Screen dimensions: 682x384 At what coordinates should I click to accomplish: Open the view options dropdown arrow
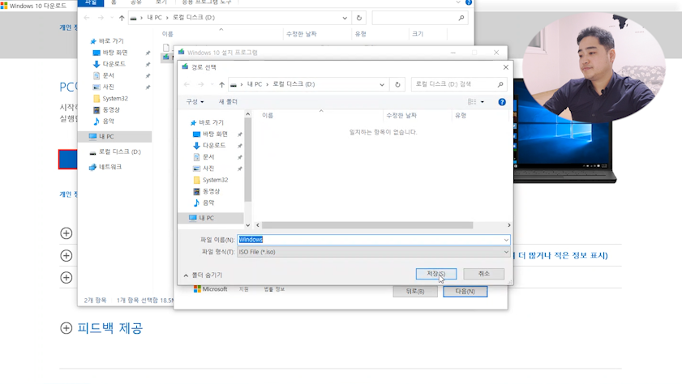pyautogui.click(x=482, y=102)
